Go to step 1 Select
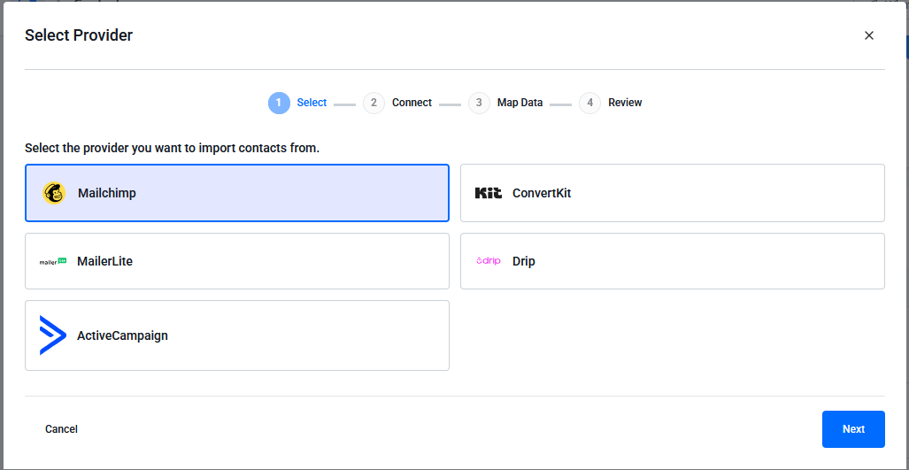 [x=297, y=103]
